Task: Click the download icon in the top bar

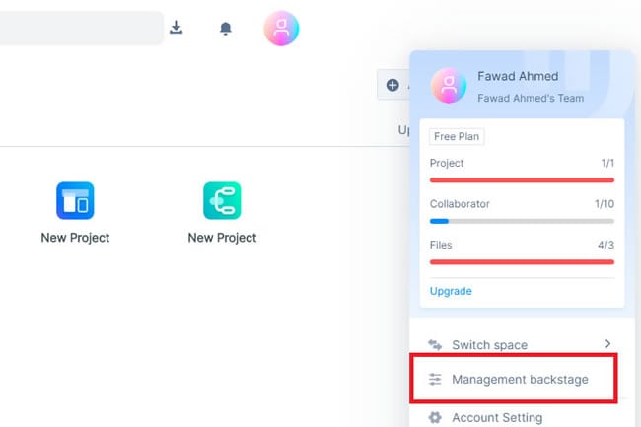Action: tap(177, 28)
